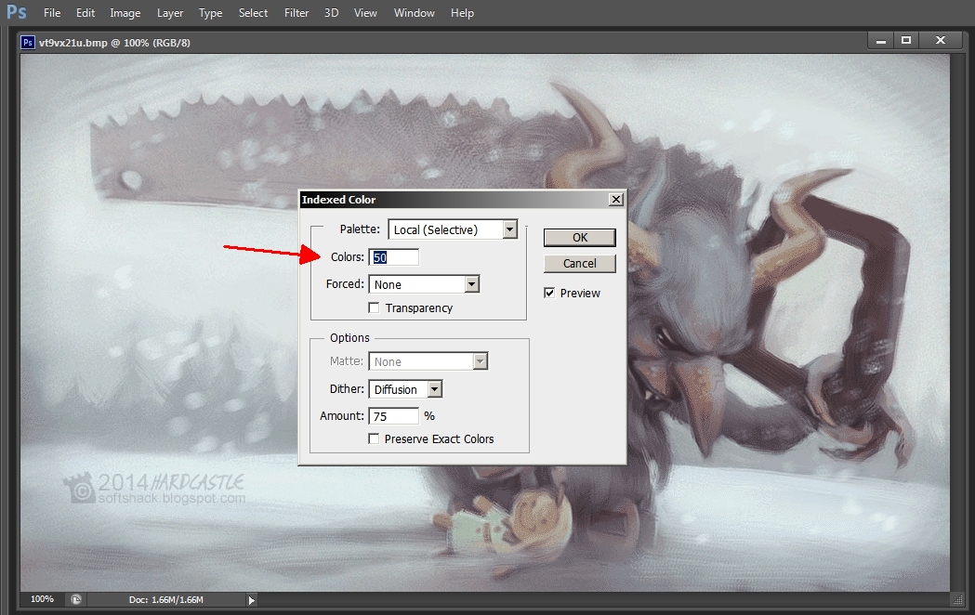Click the 100% zoom level field
This screenshot has width=975, height=615.
(x=42, y=599)
